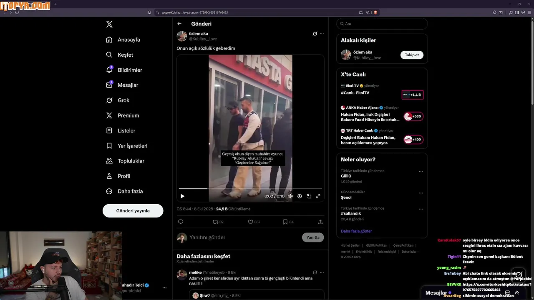The height and width of the screenshot is (300, 534).
Task: Repost the tweet with 32 reposts
Action: tap(218, 222)
